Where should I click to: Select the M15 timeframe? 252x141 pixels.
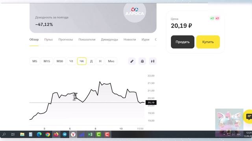[x=47, y=61]
